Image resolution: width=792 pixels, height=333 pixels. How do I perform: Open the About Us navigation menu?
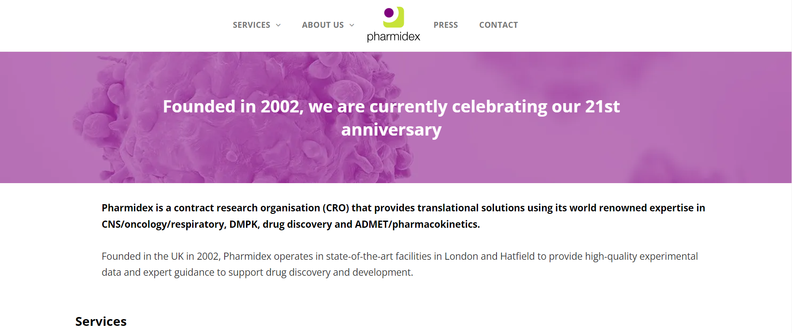click(323, 25)
